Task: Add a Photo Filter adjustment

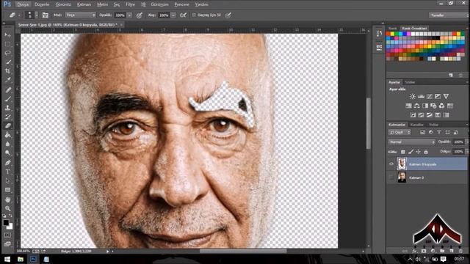Action: click(433, 106)
